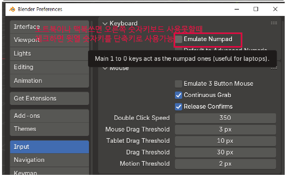Open the Themes tab
The height and width of the screenshot is (175, 285).
[50, 129]
